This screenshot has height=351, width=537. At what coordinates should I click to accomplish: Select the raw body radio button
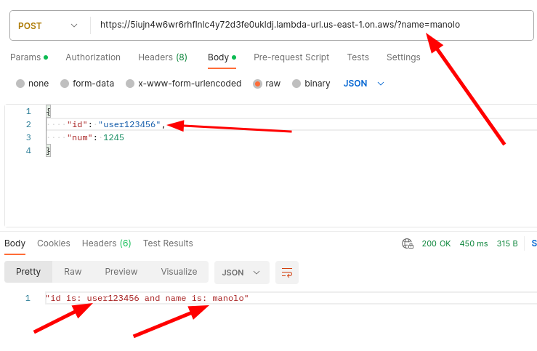(257, 84)
